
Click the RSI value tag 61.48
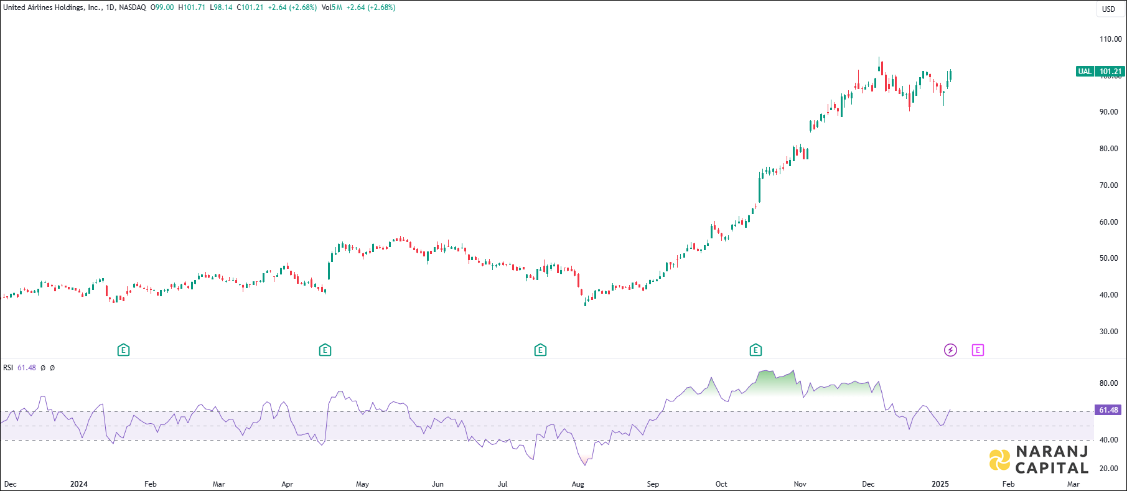[x=1108, y=410]
